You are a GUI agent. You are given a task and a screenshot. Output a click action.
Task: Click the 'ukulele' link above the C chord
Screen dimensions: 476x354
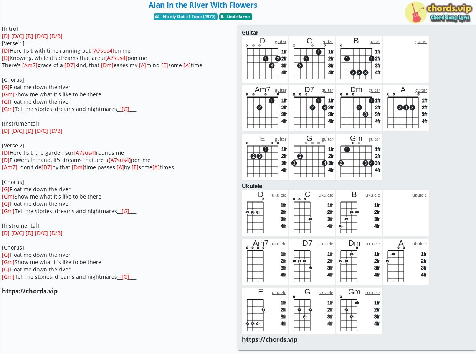(x=326, y=195)
